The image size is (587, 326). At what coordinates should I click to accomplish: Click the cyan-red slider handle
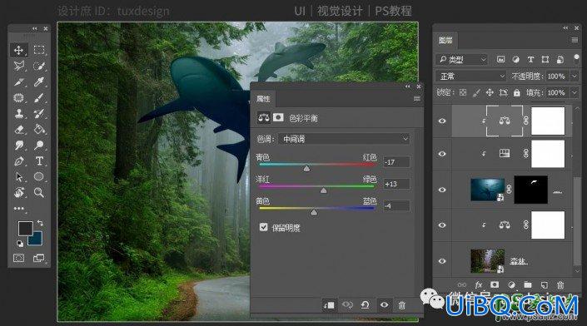(306, 169)
